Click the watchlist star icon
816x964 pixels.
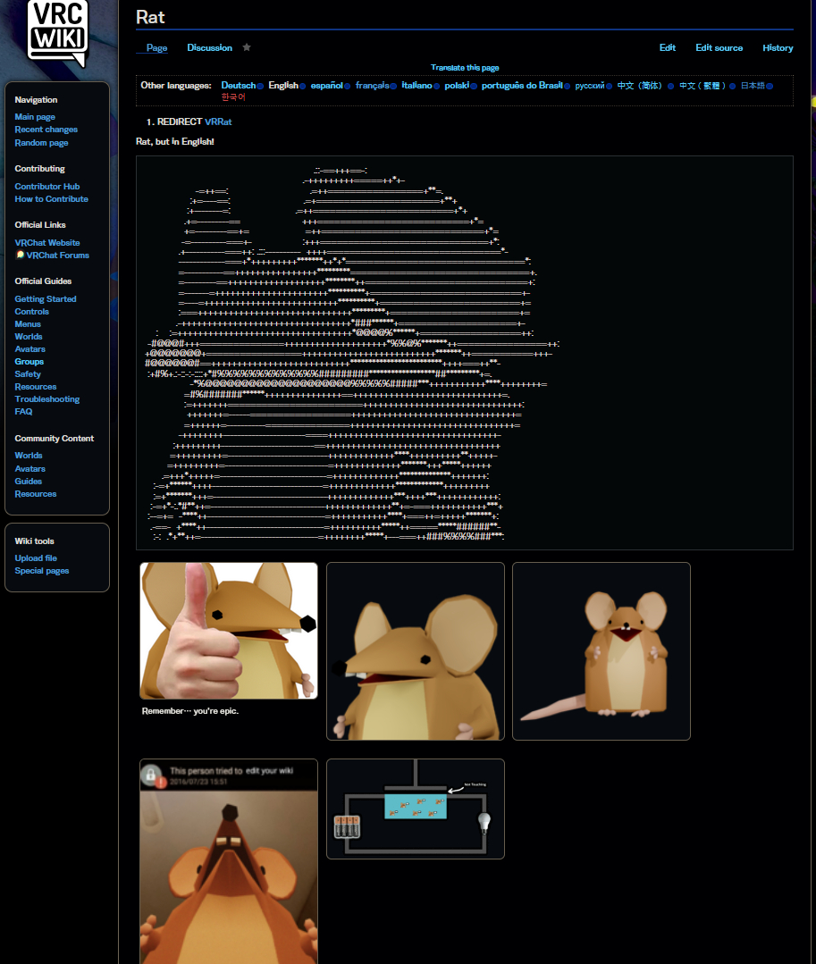pos(247,47)
